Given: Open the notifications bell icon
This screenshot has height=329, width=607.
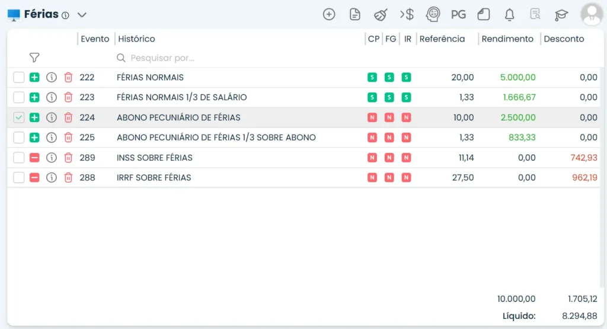Looking at the screenshot, I should point(509,15).
